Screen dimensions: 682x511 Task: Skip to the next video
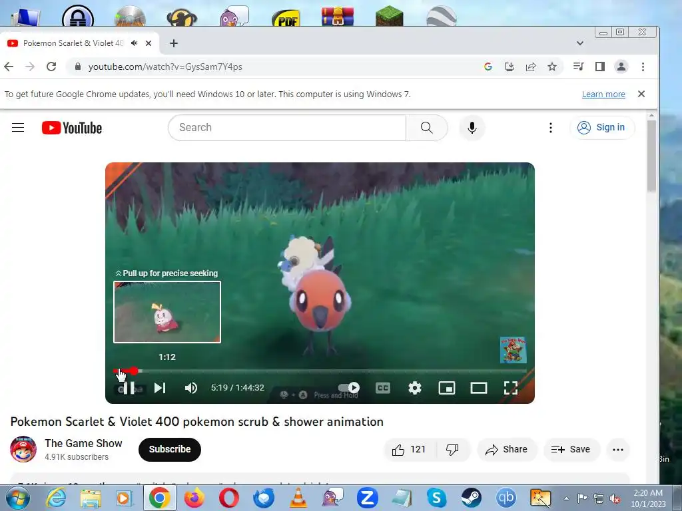[x=160, y=388]
